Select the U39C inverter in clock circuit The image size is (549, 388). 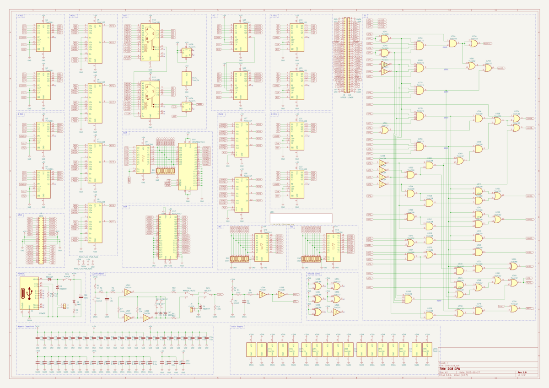(129, 292)
